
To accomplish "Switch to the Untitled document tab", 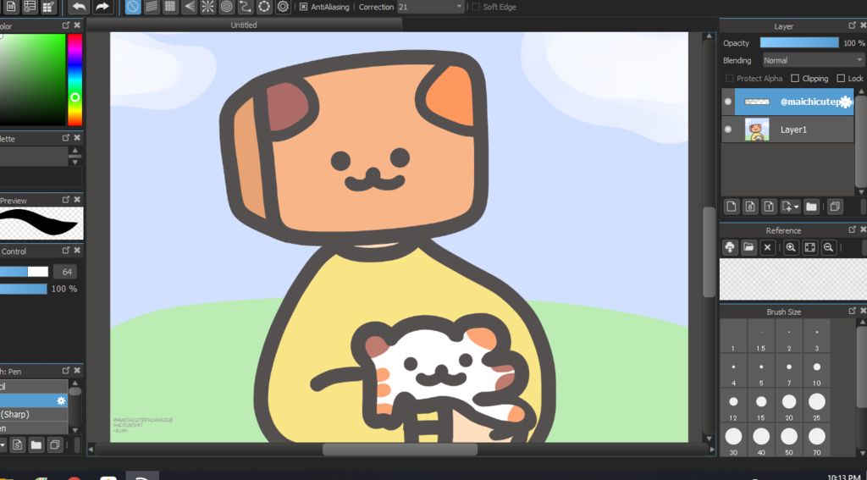I will tap(244, 25).
